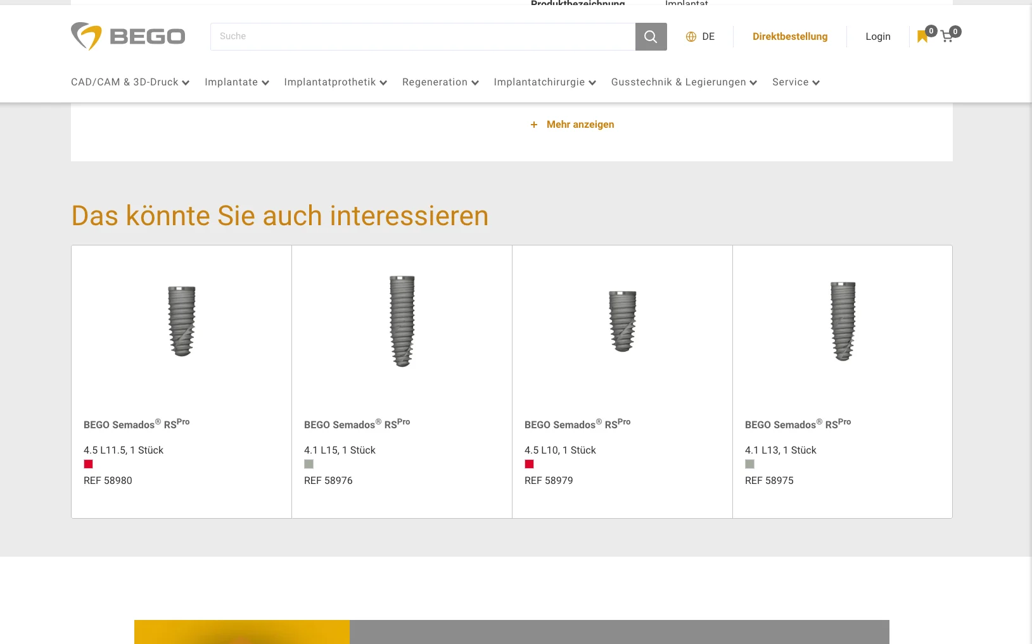1032x644 pixels.
Task: Click text '4.1 L15, 1 Stück'
Action: pos(340,450)
